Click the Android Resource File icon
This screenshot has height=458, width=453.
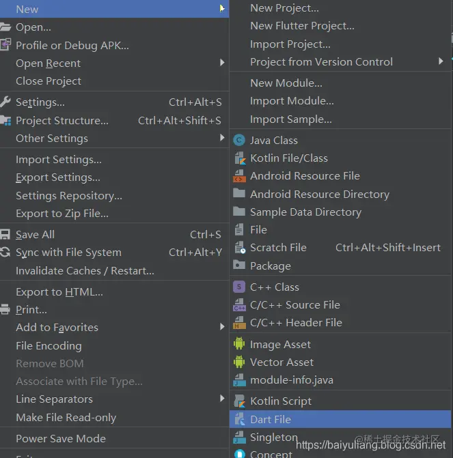point(239,176)
